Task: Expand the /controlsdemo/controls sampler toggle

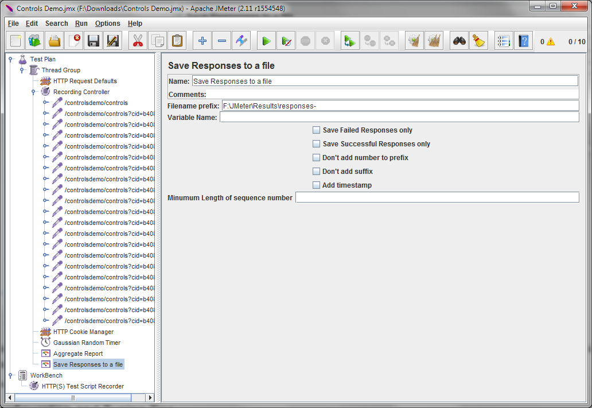Action: click(45, 102)
